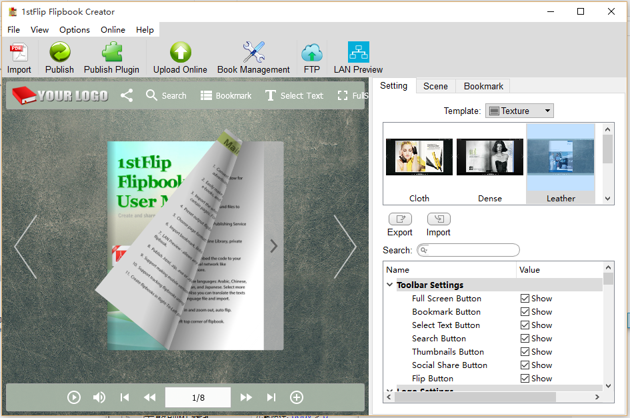Image resolution: width=630 pixels, height=418 pixels.
Task: Uncheck Show for Full Screen Button
Action: 525,299
